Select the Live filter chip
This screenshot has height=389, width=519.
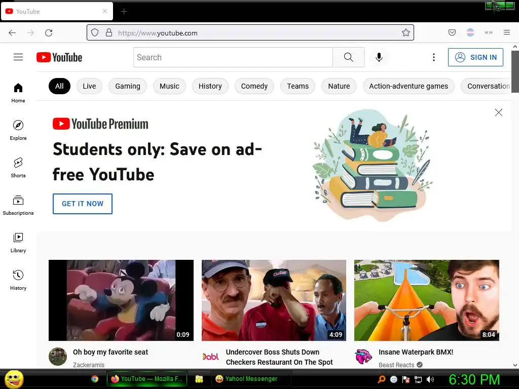(x=89, y=86)
